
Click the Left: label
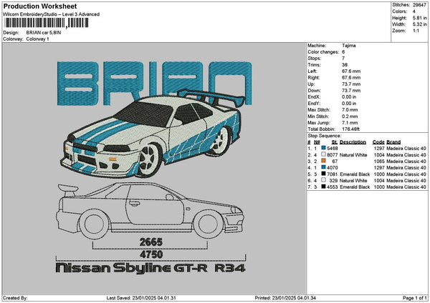(x=312, y=71)
